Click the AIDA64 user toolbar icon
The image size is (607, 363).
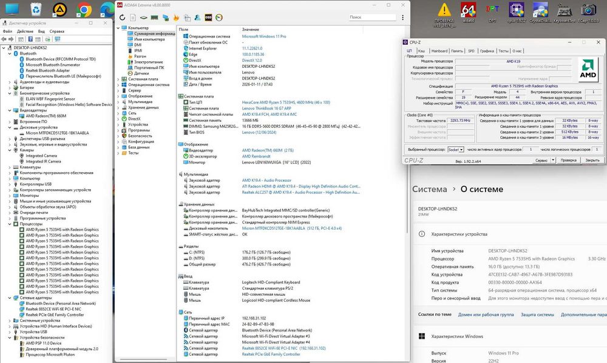coord(197,18)
